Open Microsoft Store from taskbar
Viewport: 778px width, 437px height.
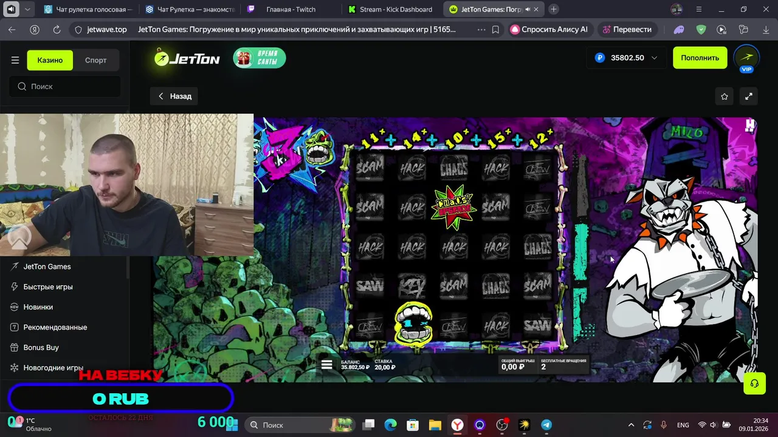coord(413,425)
